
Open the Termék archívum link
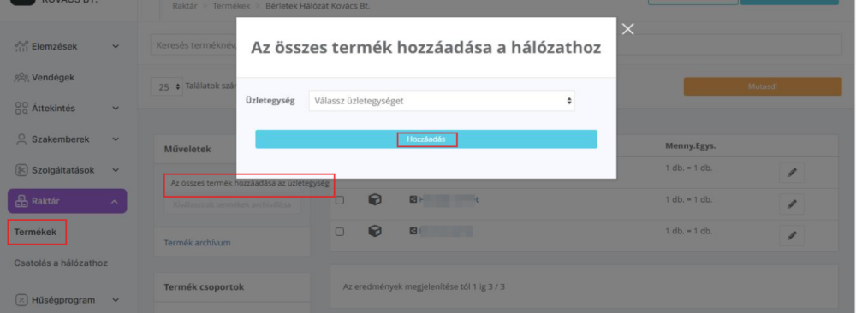197,243
